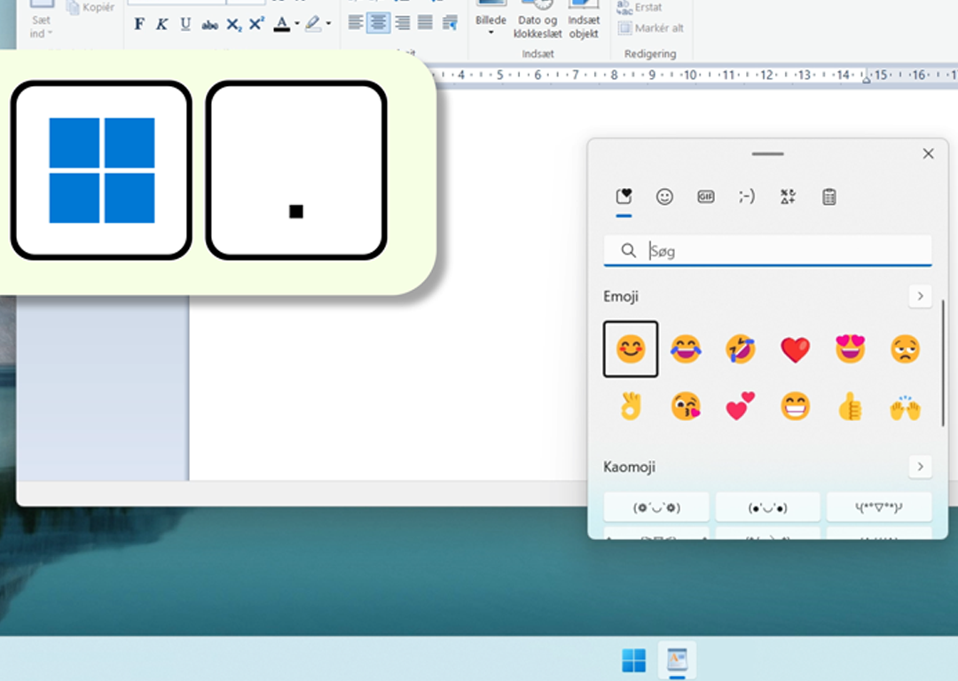Center-align the text

[x=378, y=23]
